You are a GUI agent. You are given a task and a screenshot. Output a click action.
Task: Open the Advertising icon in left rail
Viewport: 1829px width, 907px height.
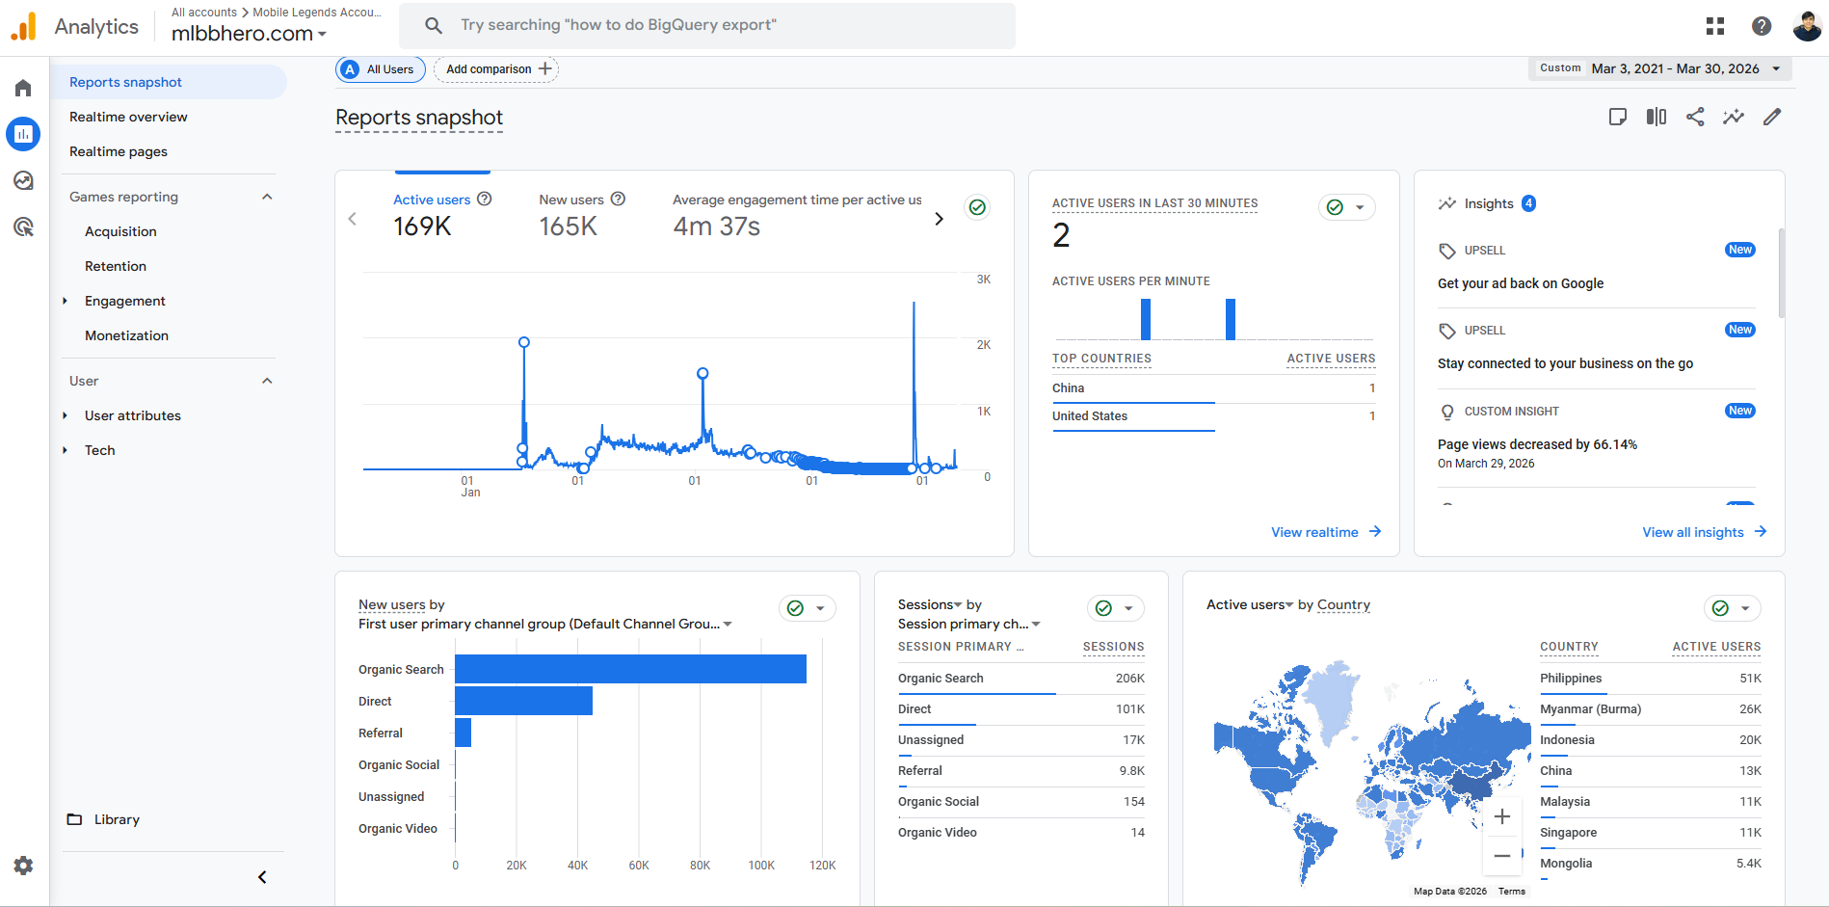coord(23,227)
